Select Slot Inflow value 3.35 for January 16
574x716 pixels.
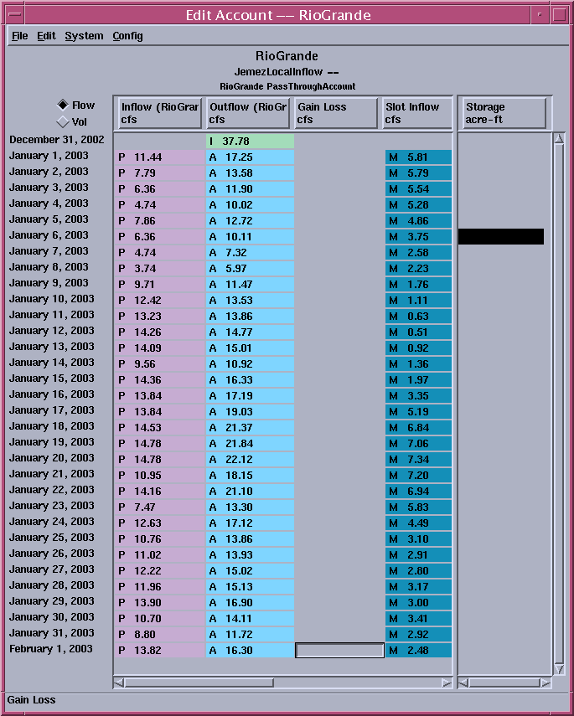(x=418, y=396)
